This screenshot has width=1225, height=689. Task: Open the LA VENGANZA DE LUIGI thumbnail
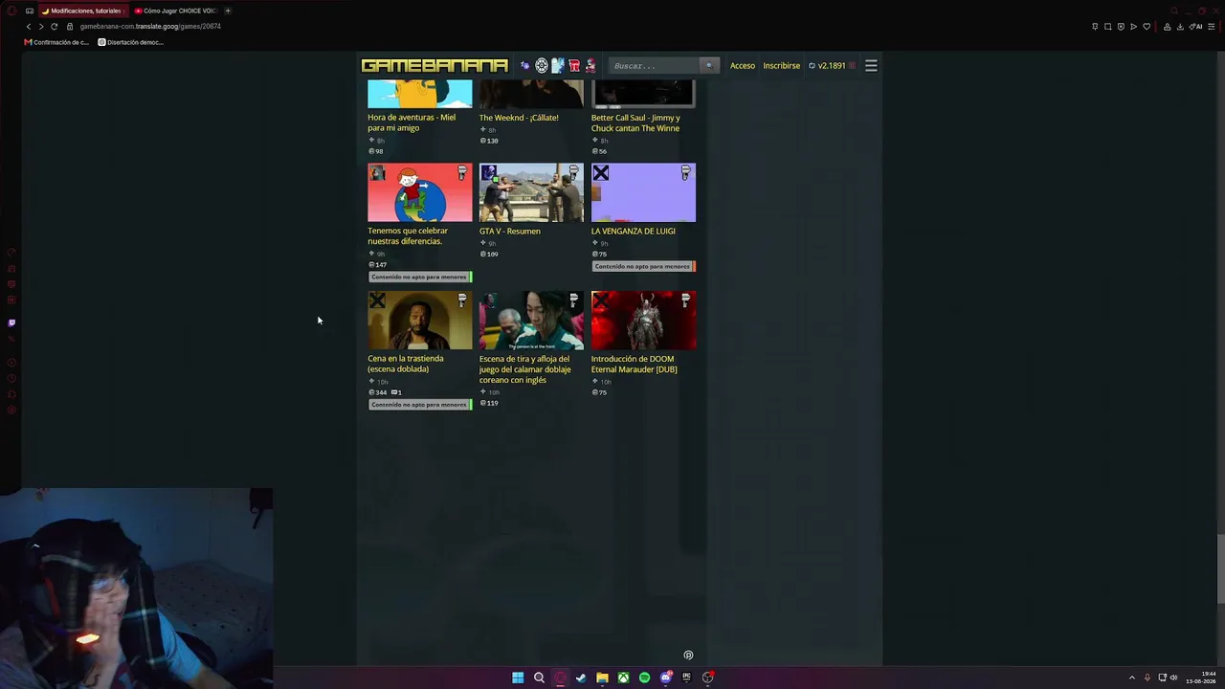coord(643,192)
